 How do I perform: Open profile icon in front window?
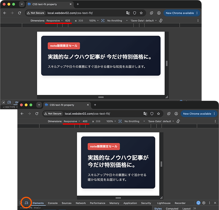(176, 114)
